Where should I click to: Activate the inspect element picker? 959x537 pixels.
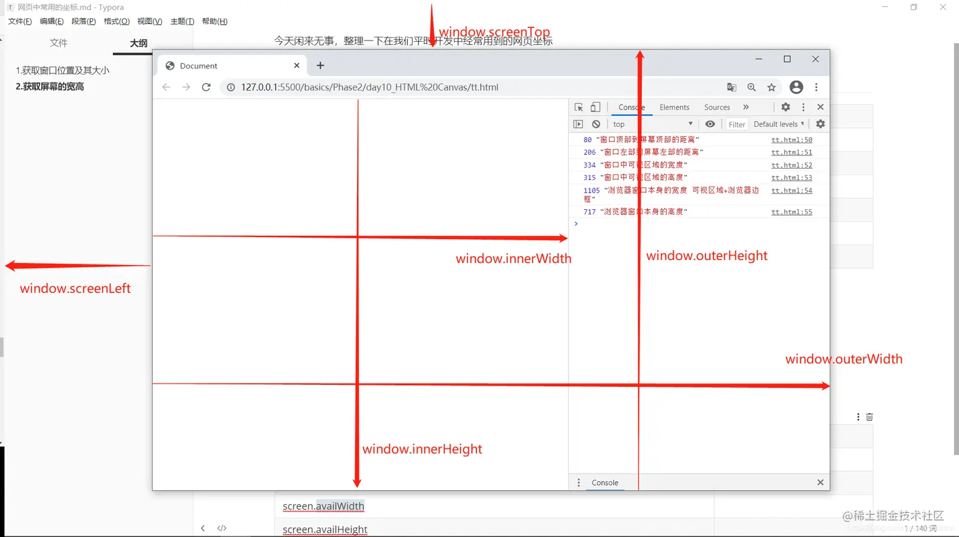(578, 107)
